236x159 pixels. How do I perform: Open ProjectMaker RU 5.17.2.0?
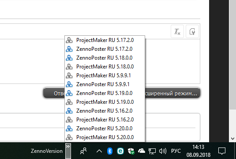click(x=105, y=40)
